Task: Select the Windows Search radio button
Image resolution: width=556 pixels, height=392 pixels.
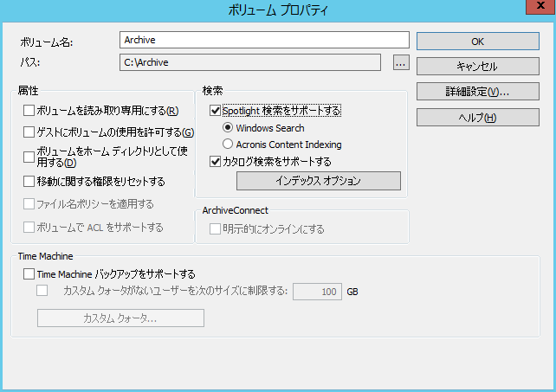Action: 229,128
